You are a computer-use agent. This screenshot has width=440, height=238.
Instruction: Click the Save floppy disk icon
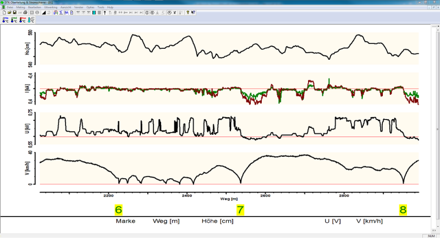pyautogui.click(x=14, y=12)
